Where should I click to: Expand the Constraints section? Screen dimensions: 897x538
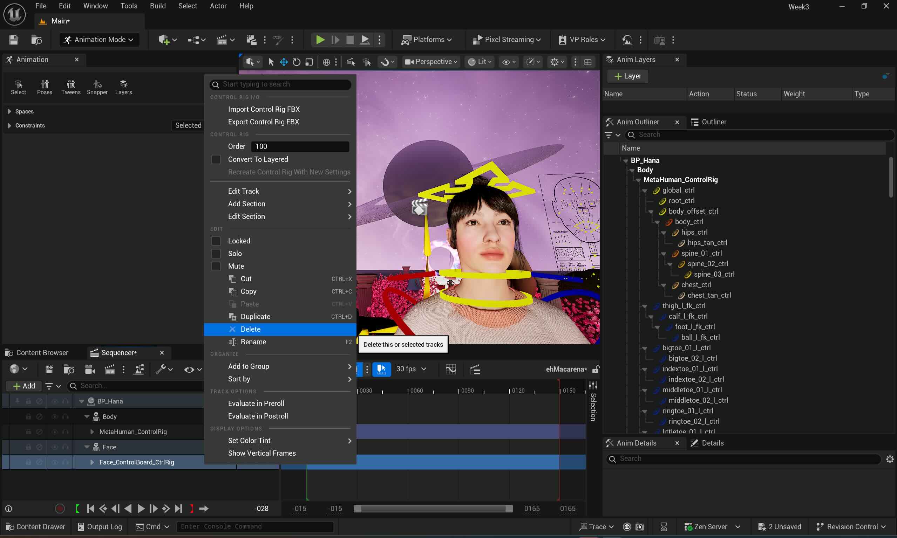pos(9,125)
